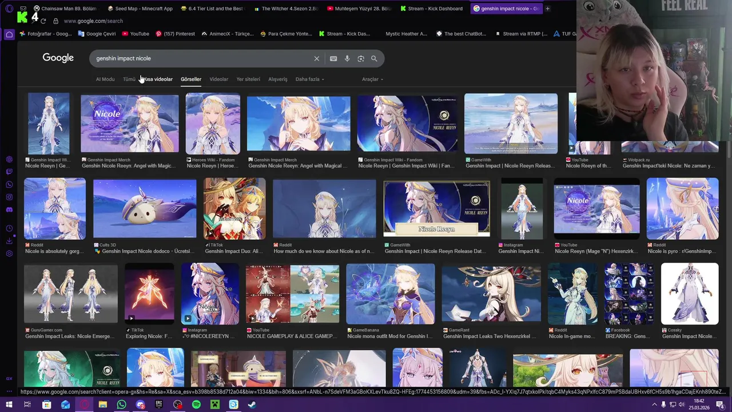732x412 pixels.
Task: Open the Fotoğraflar - Google bookmark
Action: pos(46,34)
